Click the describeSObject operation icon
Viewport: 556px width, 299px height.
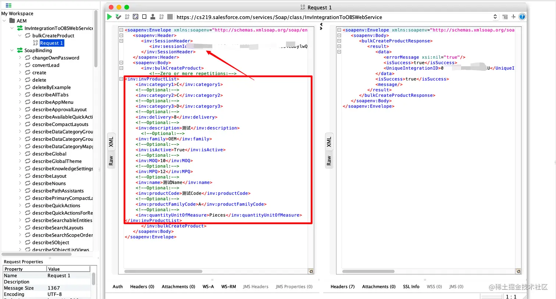pyautogui.click(x=28, y=242)
